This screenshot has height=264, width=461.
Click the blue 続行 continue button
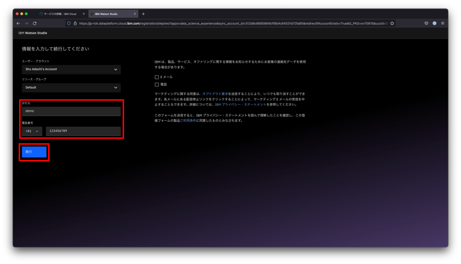tap(34, 152)
